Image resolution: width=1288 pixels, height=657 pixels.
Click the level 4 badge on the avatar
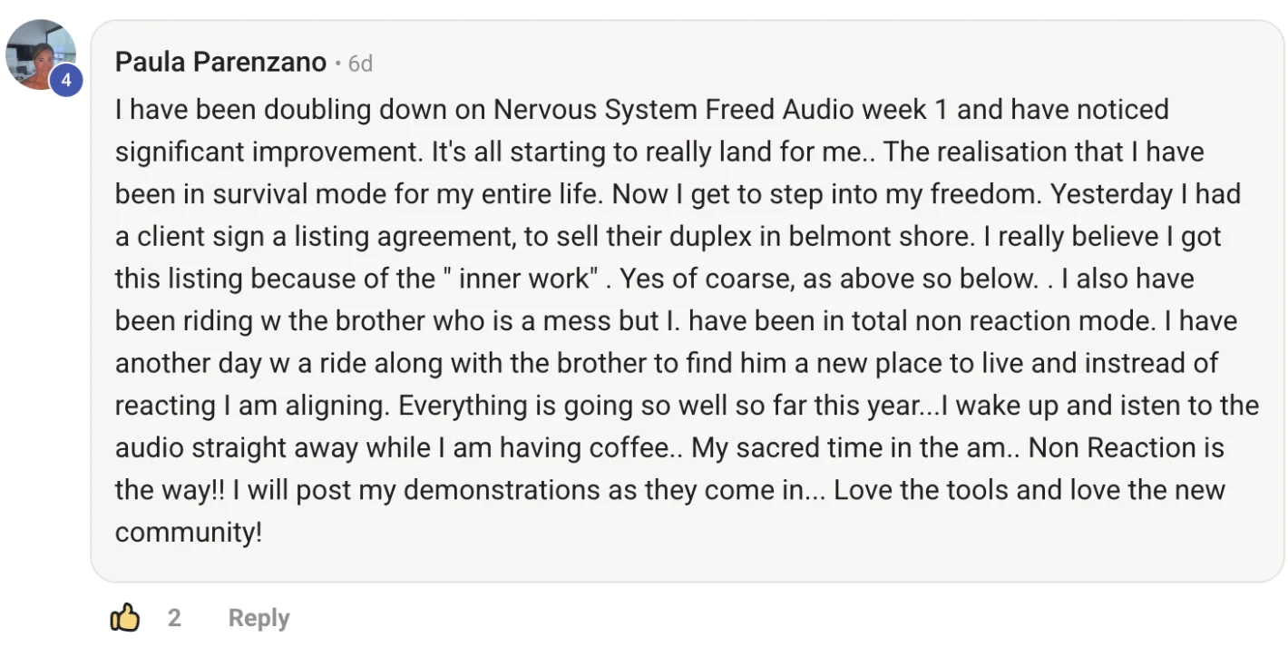pos(65,81)
